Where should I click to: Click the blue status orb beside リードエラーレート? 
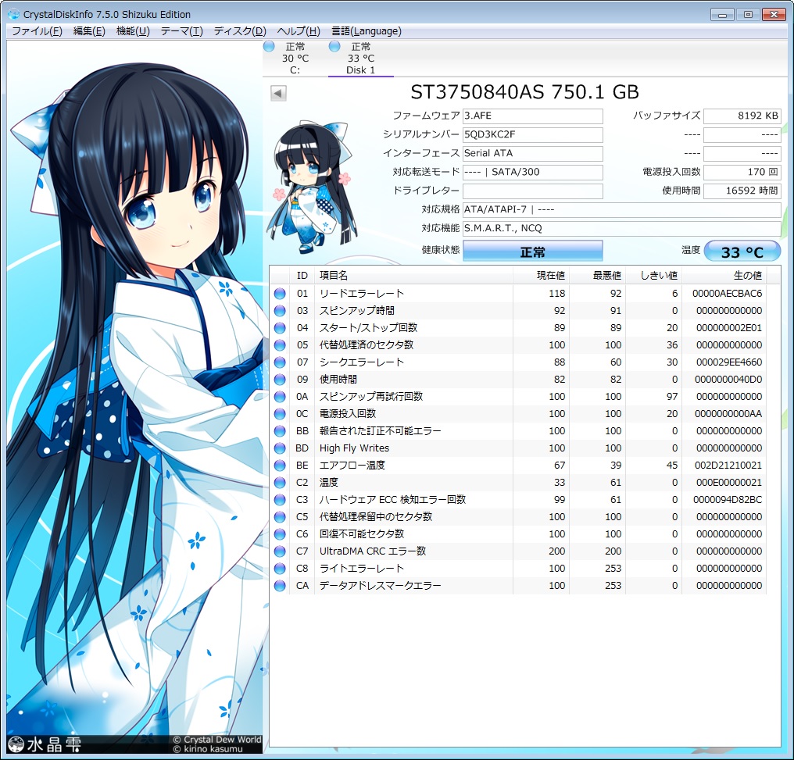click(x=281, y=293)
